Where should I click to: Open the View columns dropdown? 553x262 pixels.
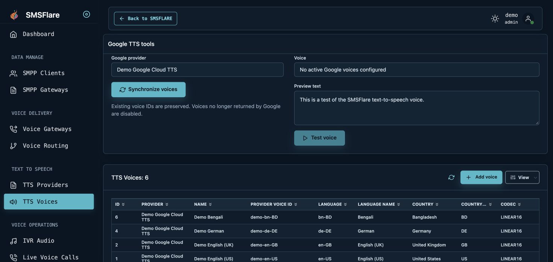pyautogui.click(x=522, y=178)
